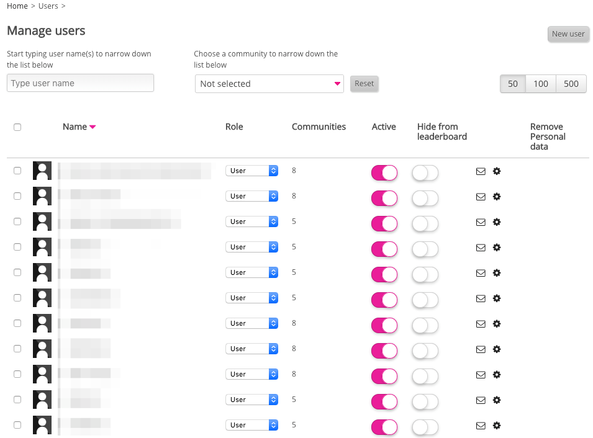Click the gear icon on the third user row
This screenshot has height=438, width=593.
[x=497, y=221]
